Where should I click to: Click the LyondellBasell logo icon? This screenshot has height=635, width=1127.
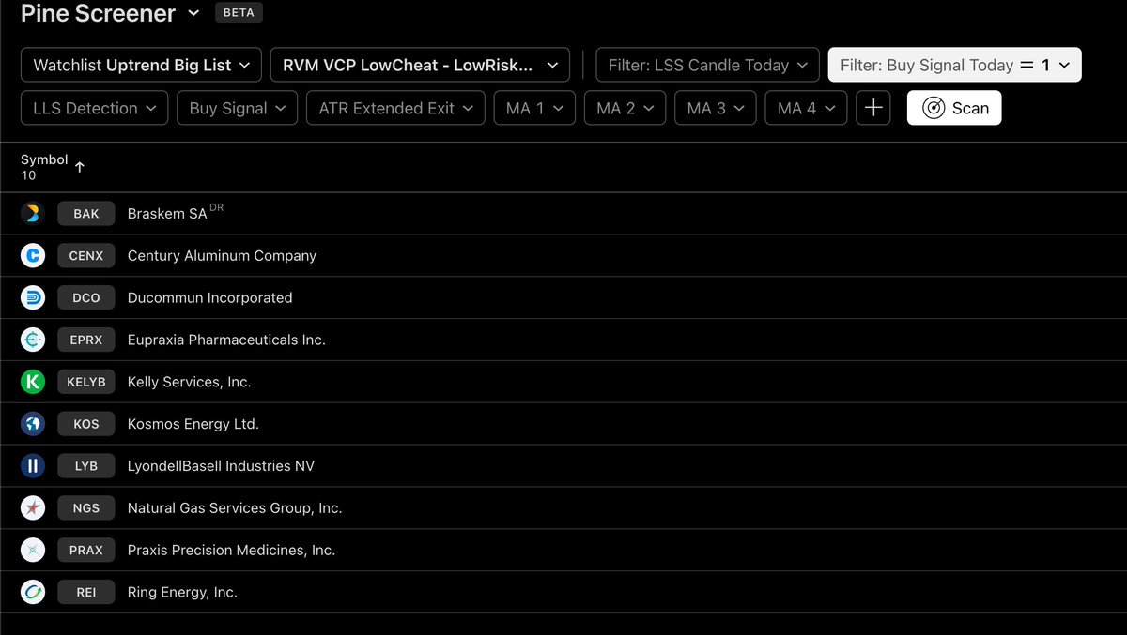point(33,466)
